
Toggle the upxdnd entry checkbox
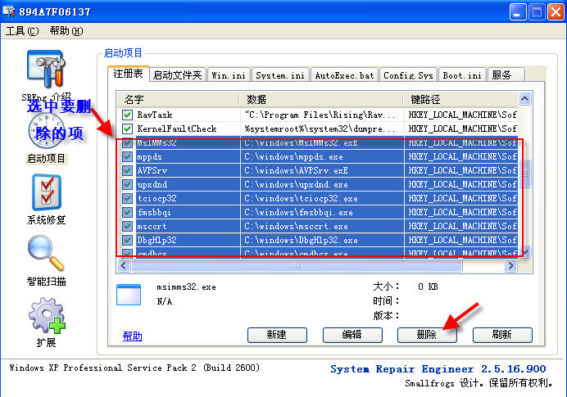127,185
